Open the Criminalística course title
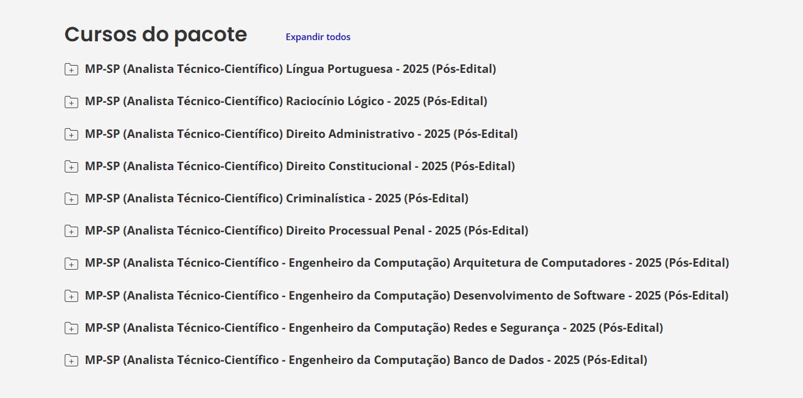Screen dimensions: 803x398 (277, 198)
